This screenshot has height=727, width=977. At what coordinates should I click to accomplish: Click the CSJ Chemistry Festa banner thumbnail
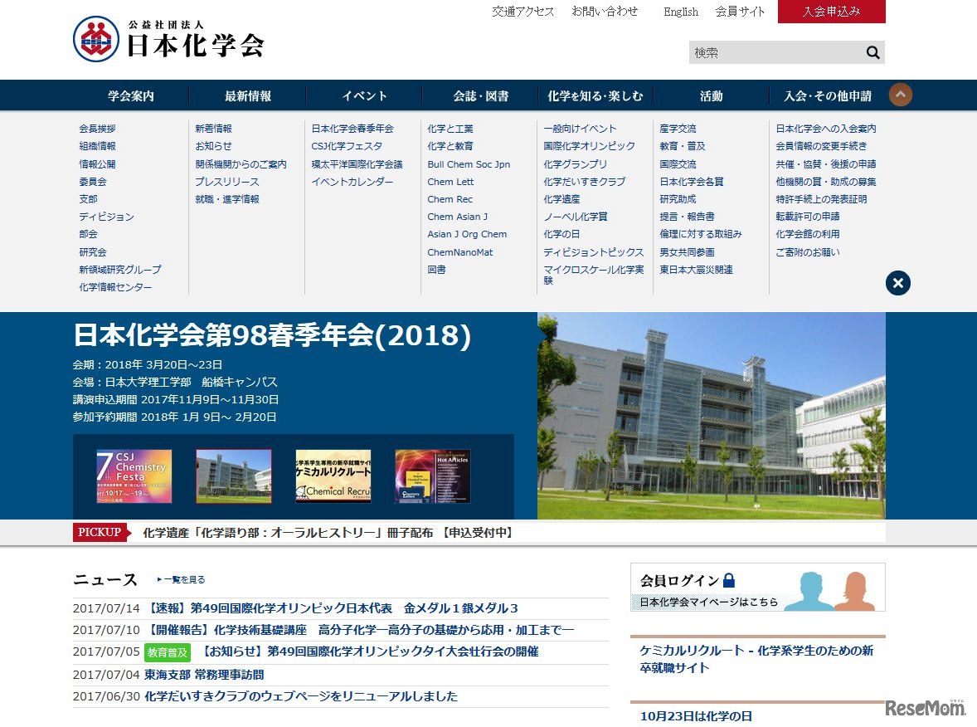point(134,475)
